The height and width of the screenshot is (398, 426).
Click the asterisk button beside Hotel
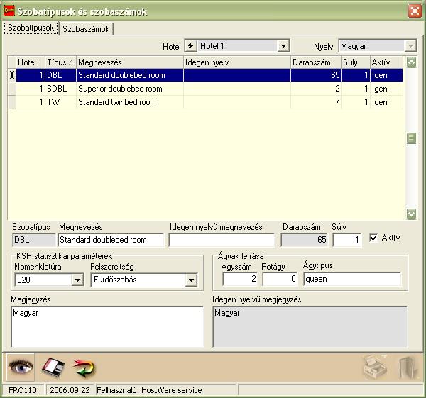coord(191,46)
